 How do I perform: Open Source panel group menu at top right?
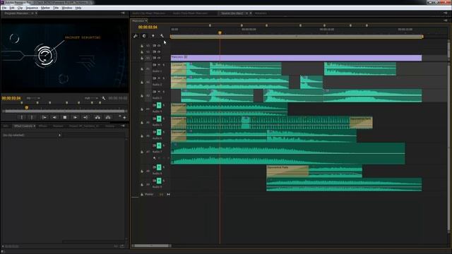[x=446, y=13]
